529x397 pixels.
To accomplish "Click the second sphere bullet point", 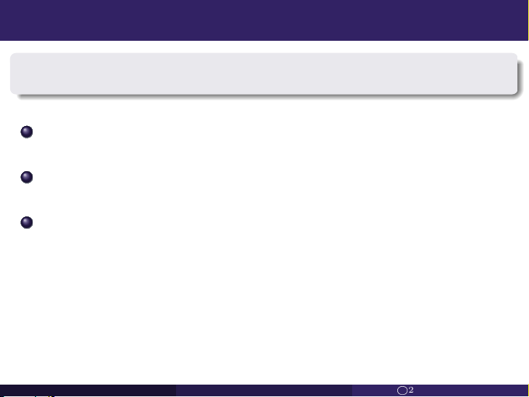I will coord(27,177).
